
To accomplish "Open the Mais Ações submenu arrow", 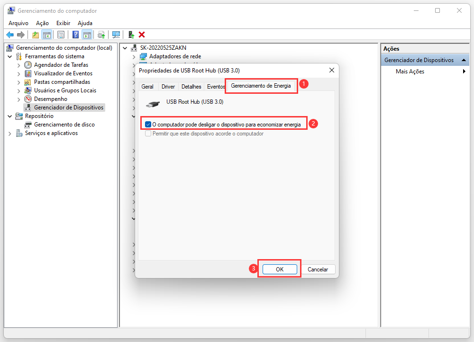I will (x=464, y=72).
